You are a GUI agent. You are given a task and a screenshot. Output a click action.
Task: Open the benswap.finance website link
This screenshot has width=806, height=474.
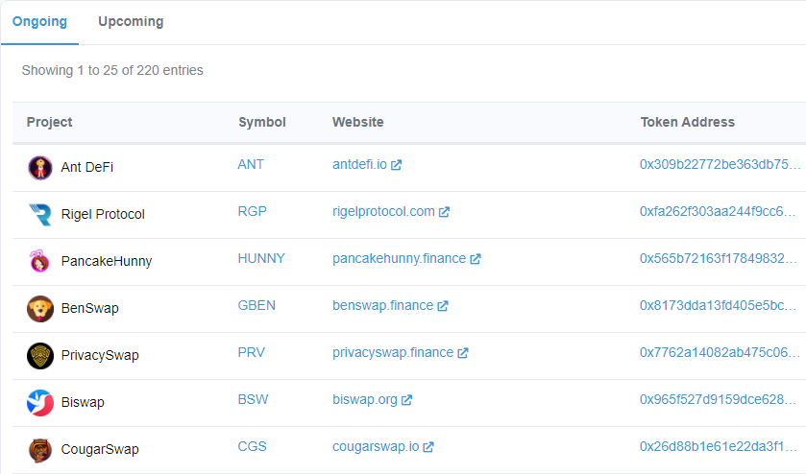click(x=383, y=305)
